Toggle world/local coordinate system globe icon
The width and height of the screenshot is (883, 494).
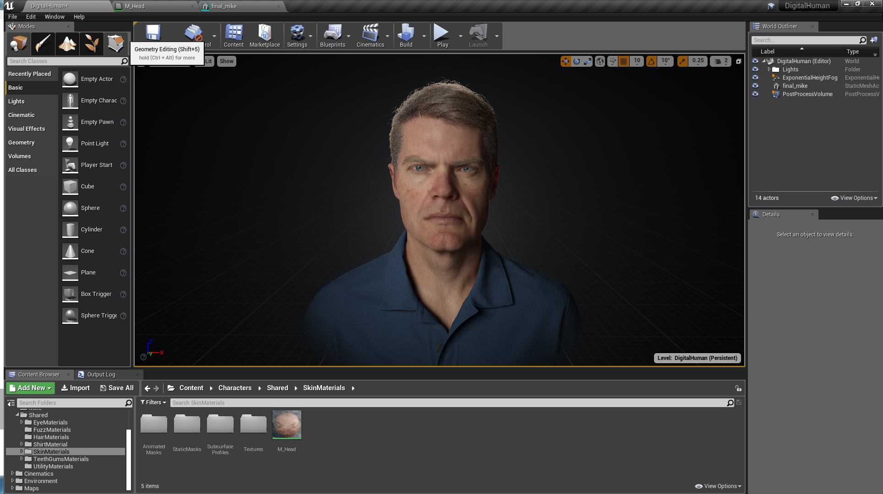coord(600,61)
